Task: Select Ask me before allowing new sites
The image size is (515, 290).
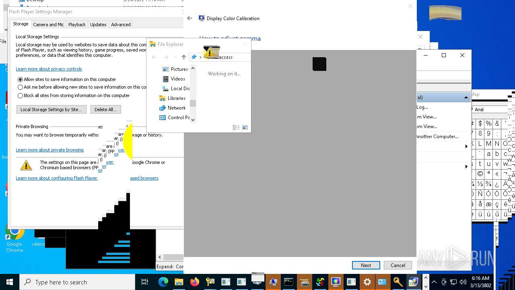Action: 20,87
